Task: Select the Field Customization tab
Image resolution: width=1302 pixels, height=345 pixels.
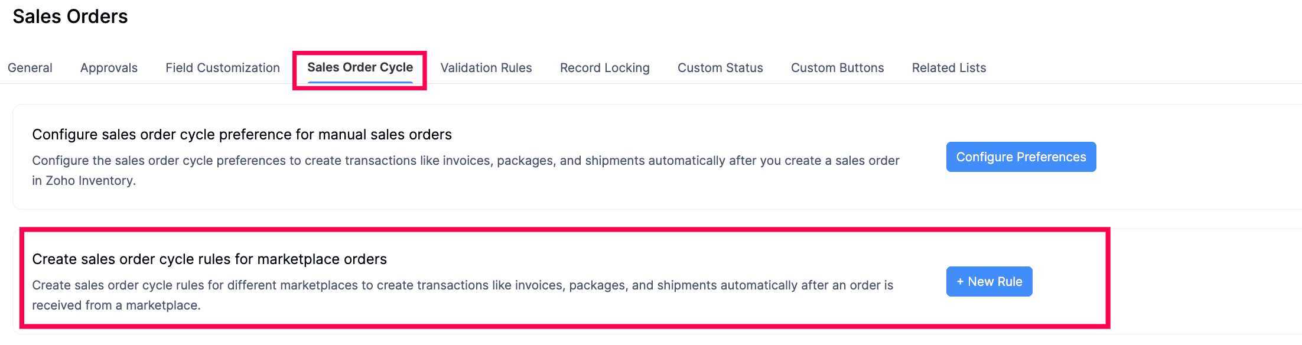Action: (x=223, y=67)
